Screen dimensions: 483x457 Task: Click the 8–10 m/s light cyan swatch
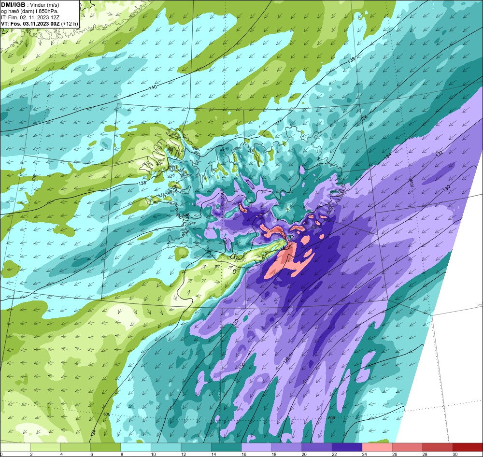136,447
